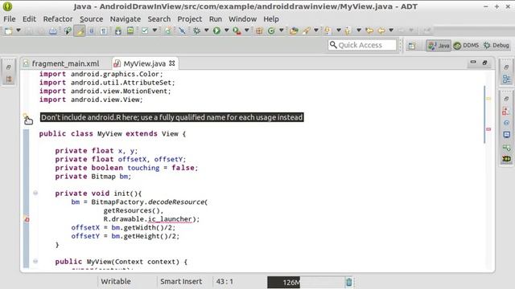Image resolution: width=515 pixels, height=289 pixels.
Task: Expand the Android Lint dropdown arrow
Action: coord(154,31)
